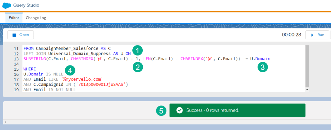This screenshot has height=130, width=331.
Task: Click the Salesforce cloud logo
Action: pyautogui.click(x=7, y=5)
